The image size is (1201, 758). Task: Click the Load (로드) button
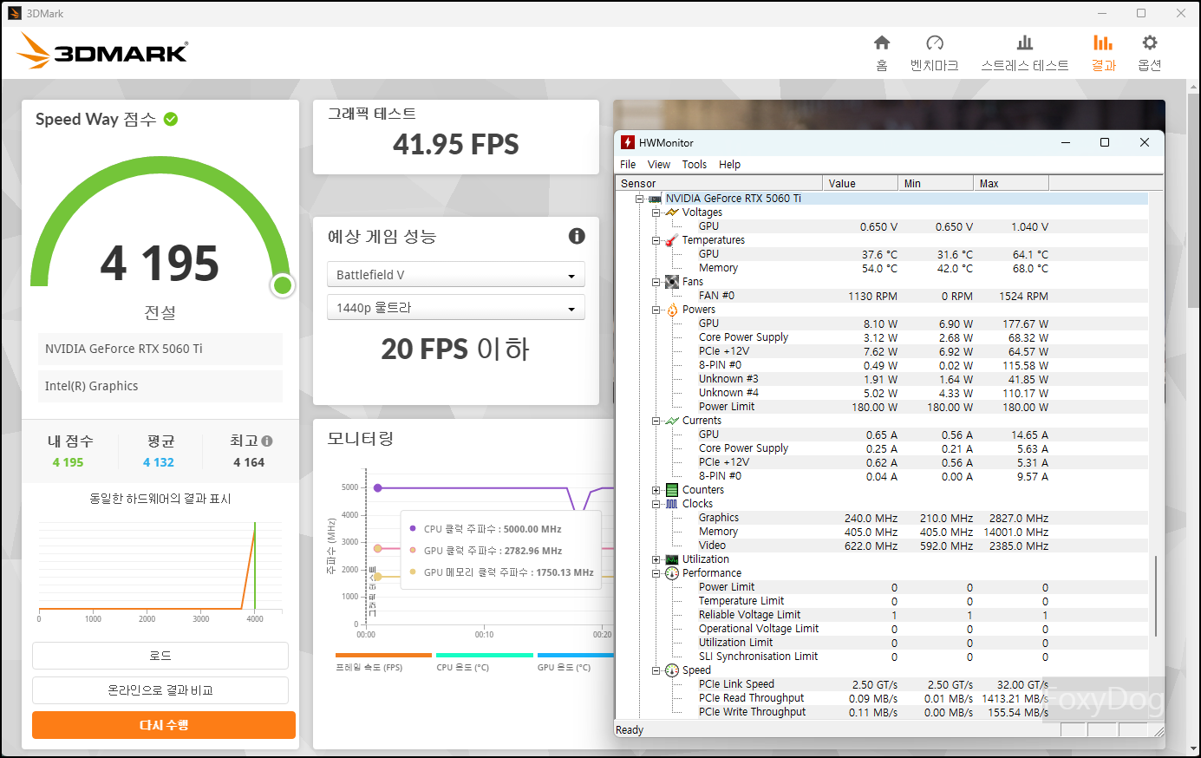click(x=160, y=656)
